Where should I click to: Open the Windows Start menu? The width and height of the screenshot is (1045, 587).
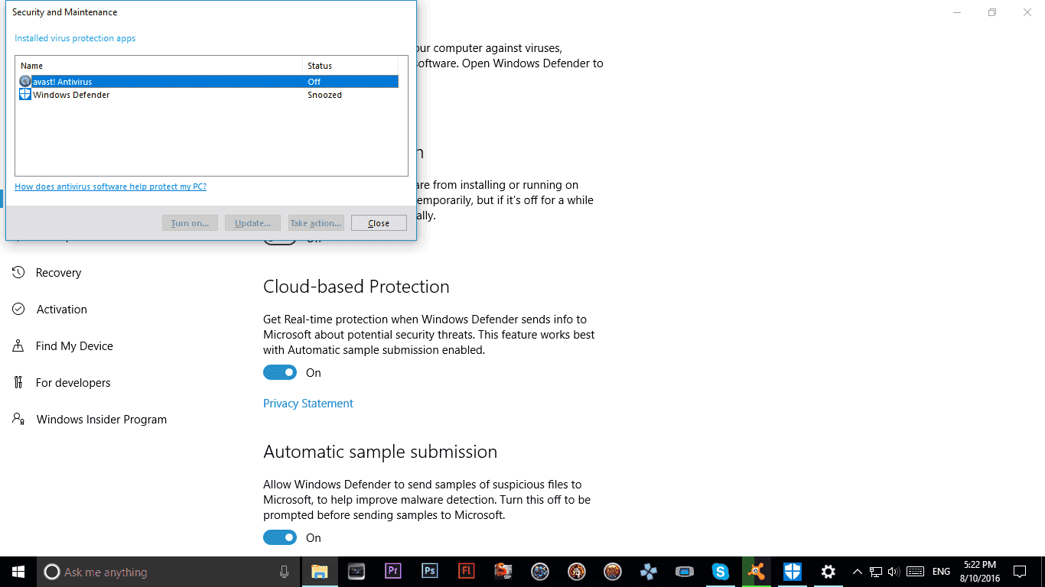pos(18,572)
